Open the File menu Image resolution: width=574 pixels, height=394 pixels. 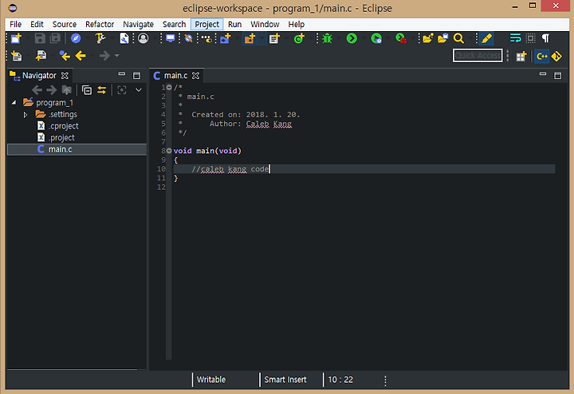tap(15, 24)
